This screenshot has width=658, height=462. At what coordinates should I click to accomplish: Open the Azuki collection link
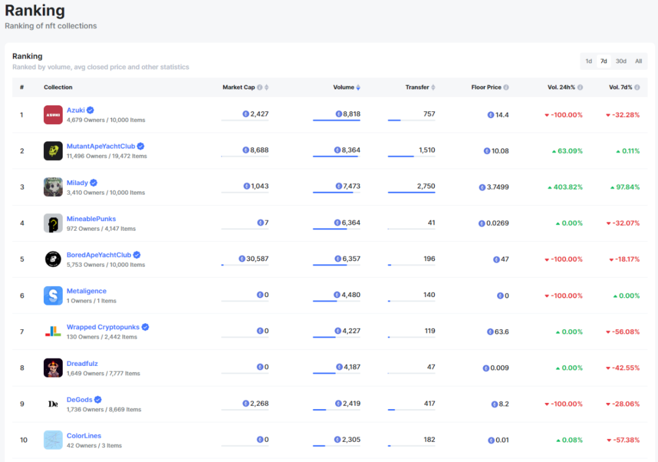76,110
